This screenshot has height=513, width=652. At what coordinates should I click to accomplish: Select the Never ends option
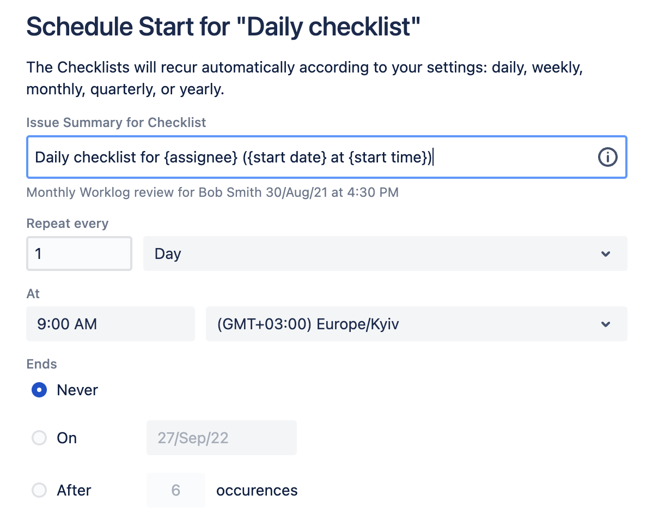(39, 390)
